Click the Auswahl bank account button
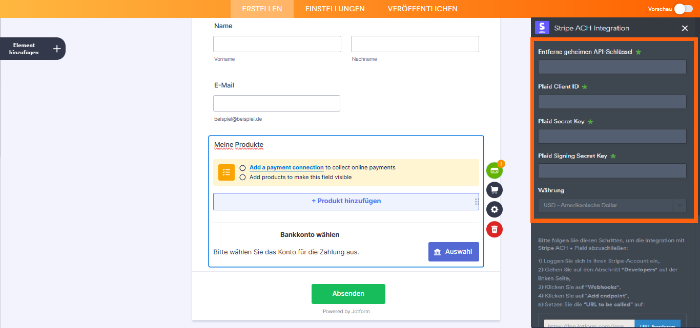 coord(454,252)
